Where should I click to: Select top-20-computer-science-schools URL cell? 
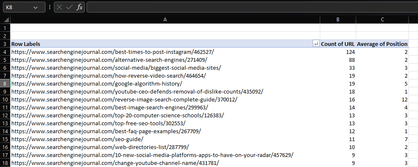pos(165,115)
